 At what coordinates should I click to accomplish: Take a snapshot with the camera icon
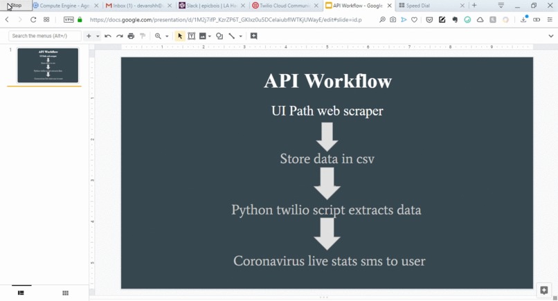393,19
